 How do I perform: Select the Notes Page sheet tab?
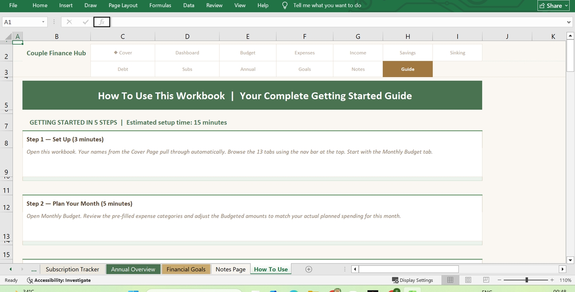(231, 269)
